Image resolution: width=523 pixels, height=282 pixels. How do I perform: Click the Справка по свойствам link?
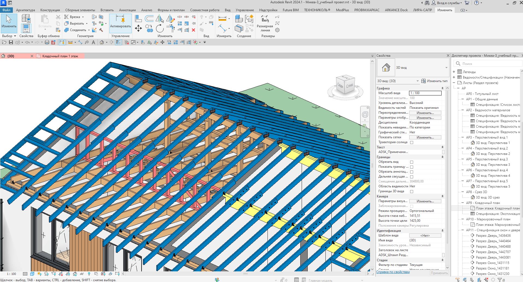pos(393,272)
